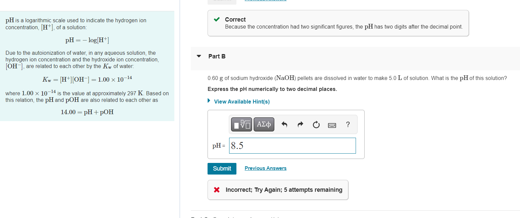
Task: Click the green Correct checkmark icon
Action: (x=217, y=19)
